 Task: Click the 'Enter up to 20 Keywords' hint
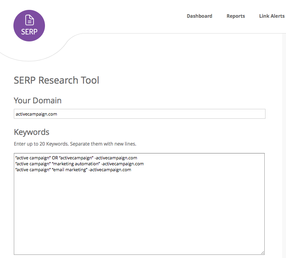coord(75,144)
